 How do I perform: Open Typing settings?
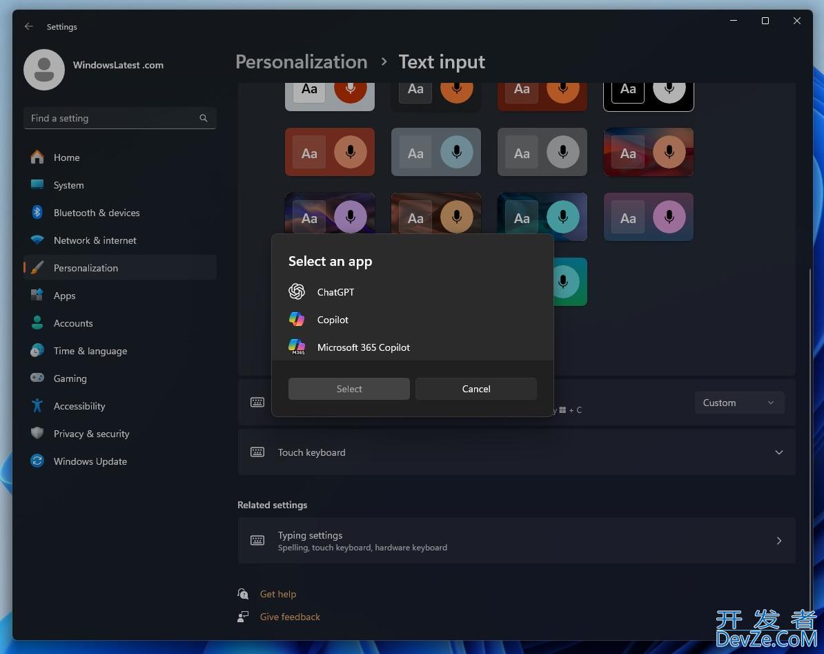tap(517, 541)
